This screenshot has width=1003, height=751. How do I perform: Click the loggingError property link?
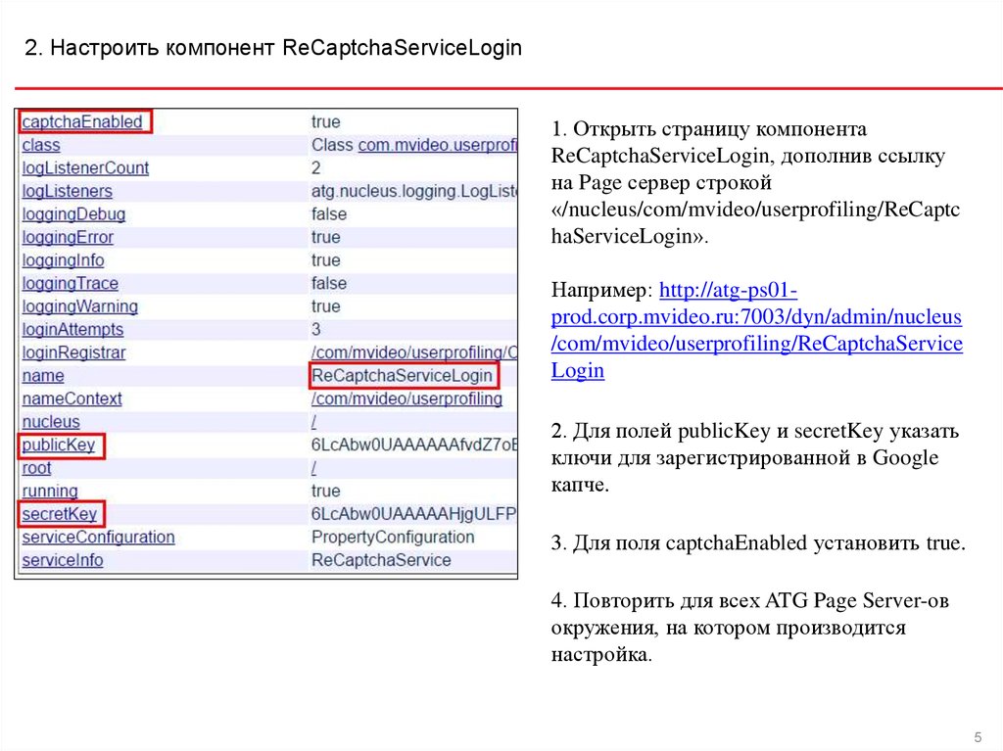(x=68, y=237)
